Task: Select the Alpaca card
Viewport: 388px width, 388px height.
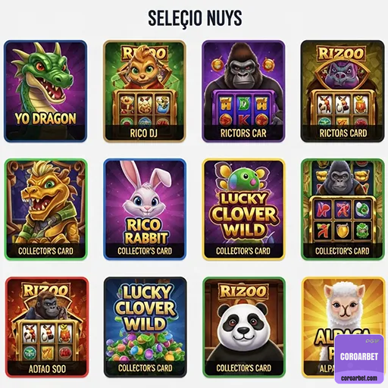Action: tap(343, 327)
